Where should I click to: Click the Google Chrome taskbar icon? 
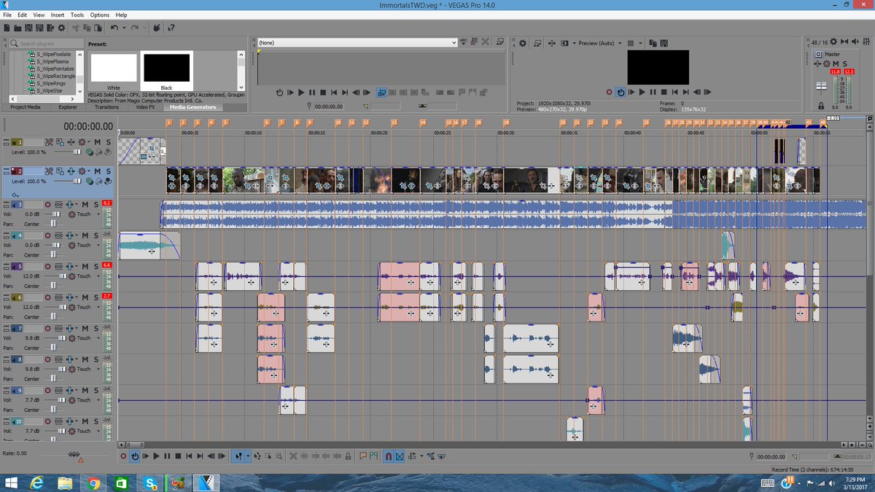(94, 483)
